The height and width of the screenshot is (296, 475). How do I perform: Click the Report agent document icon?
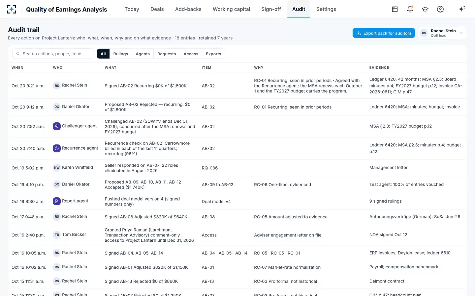click(57, 201)
